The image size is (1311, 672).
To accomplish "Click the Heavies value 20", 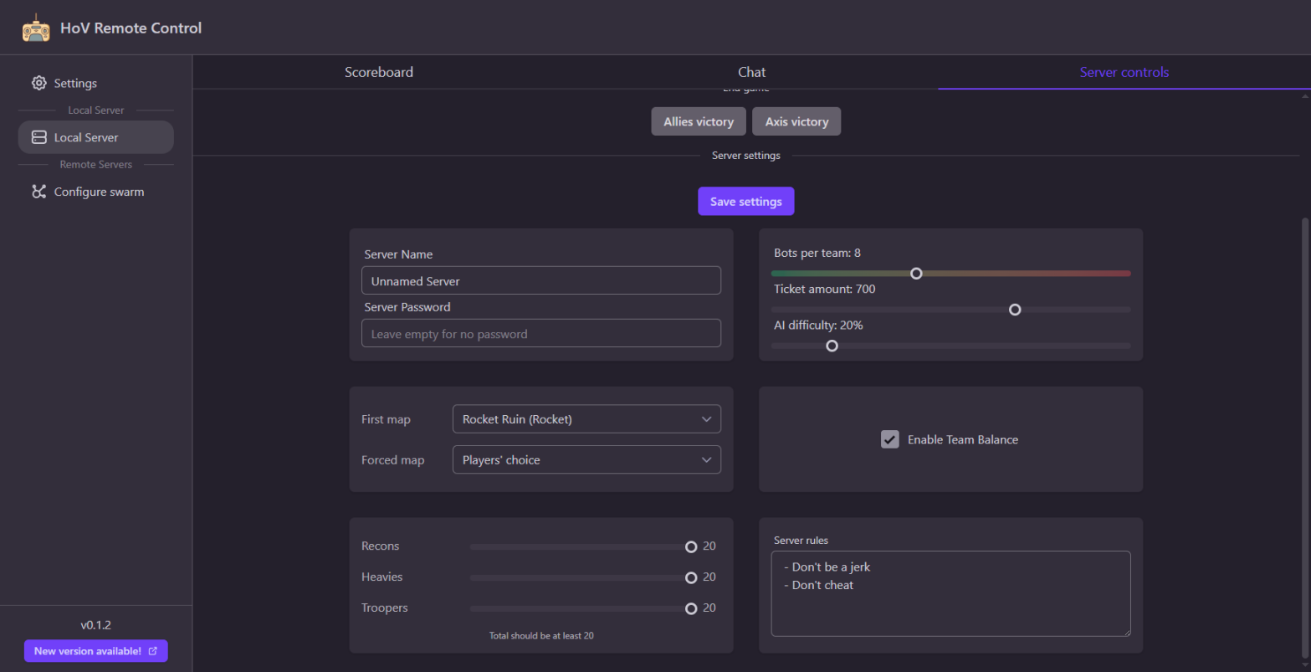I will 709,577.
